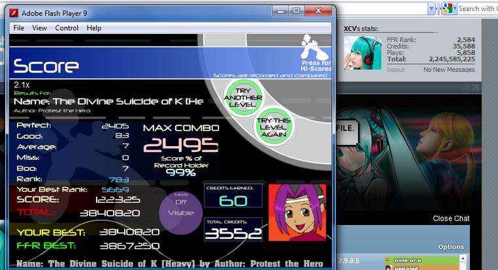Open the Control menu

point(67,28)
